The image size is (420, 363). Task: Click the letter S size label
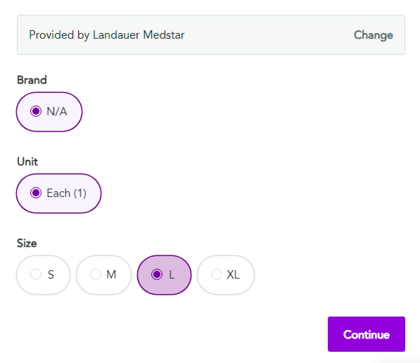[x=51, y=274]
